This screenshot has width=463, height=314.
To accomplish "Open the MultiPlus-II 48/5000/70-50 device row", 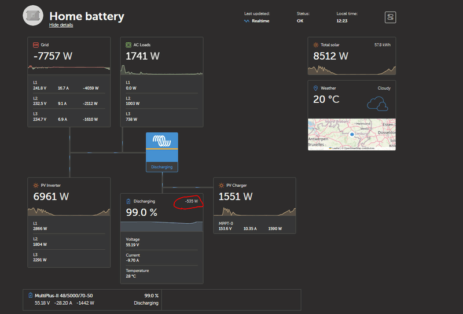I will tap(92, 300).
